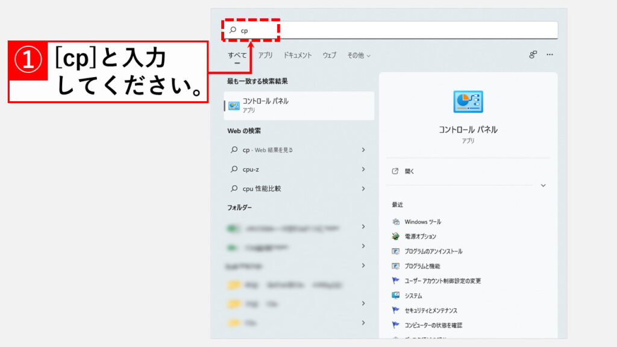Open プログラムのアンインストール recent item
This screenshot has height=347, width=617.
433,251
